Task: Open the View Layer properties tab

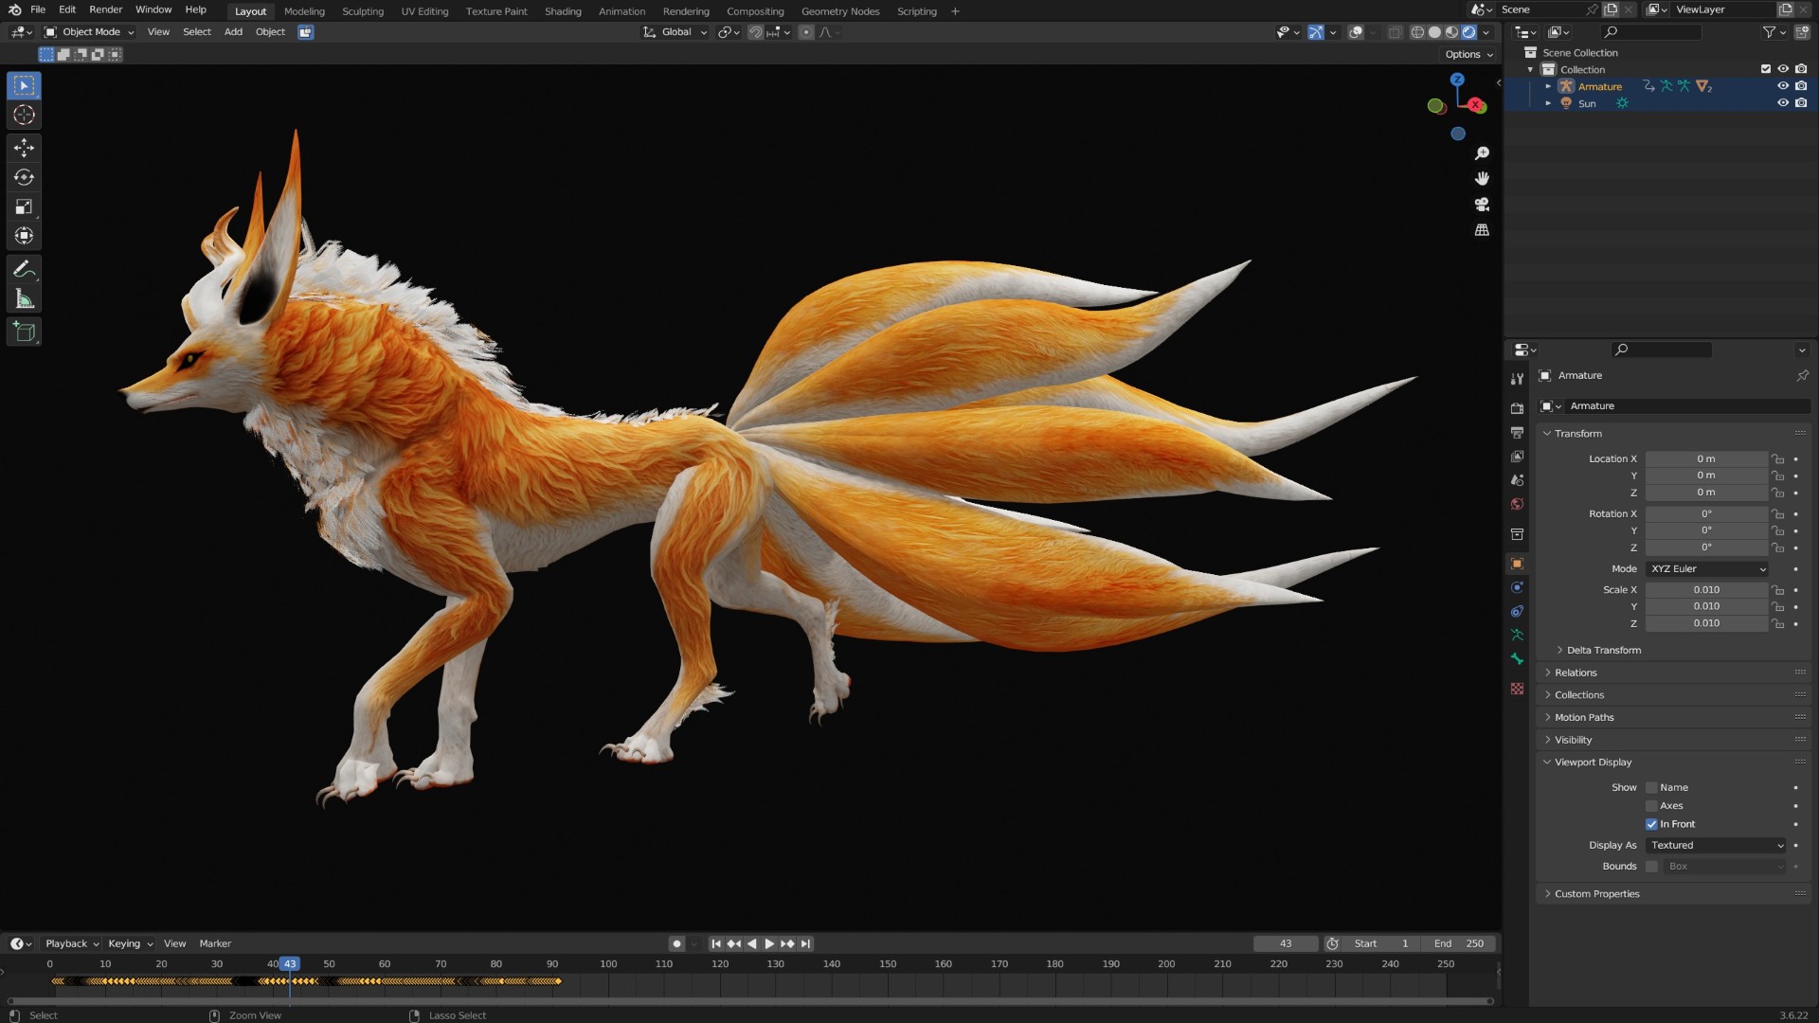Action: [1517, 457]
